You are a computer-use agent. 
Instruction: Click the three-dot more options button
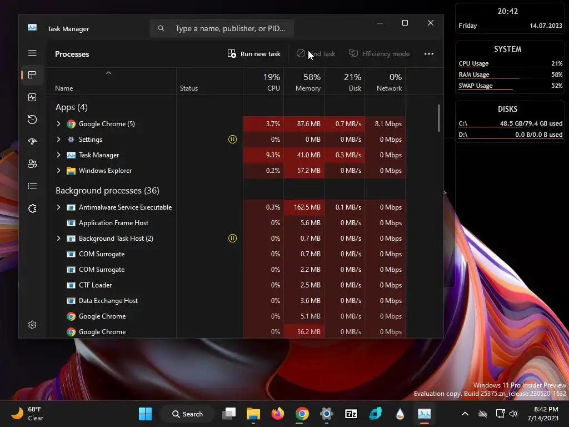[429, 54]
